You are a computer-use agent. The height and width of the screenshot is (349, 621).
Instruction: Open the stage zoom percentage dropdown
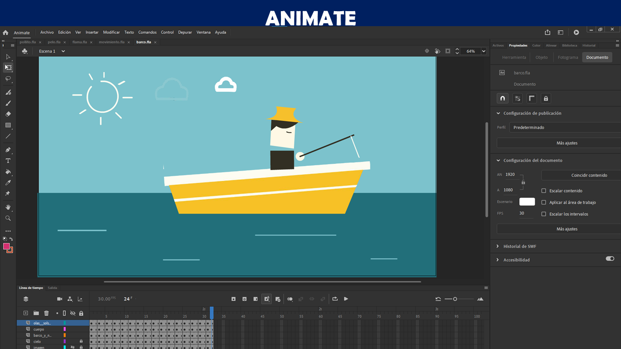point(483,51)
